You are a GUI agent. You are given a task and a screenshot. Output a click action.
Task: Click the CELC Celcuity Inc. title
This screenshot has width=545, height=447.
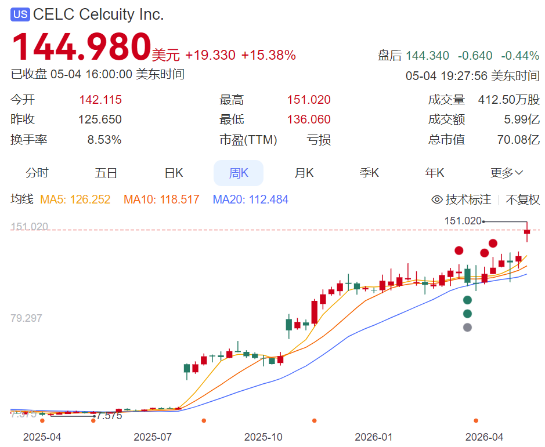pos(98,14)
